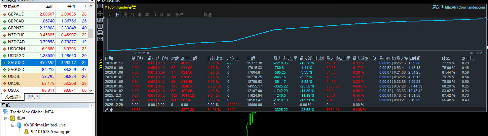Select the NZDCAD symbol row
Image resolution: width=488 pixels, height=136 pixels.
coord(44,42)
